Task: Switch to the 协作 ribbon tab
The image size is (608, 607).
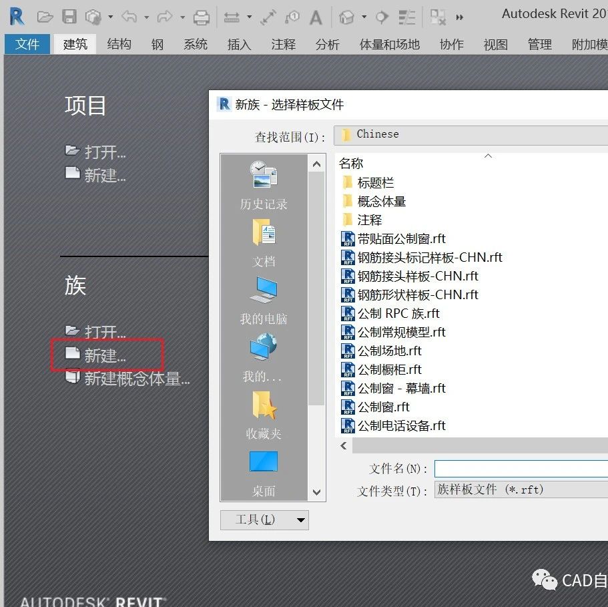Action: pyautogui.click(x=452, y=44)
